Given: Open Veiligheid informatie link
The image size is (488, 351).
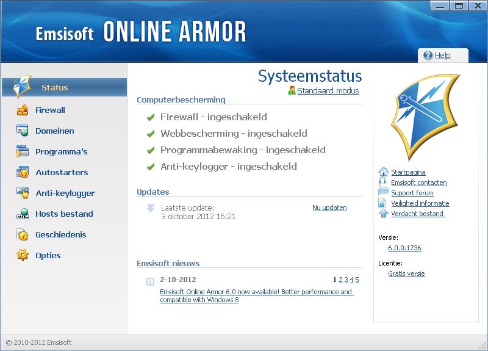Looking at the screenshot, I should tap(420, 203).
